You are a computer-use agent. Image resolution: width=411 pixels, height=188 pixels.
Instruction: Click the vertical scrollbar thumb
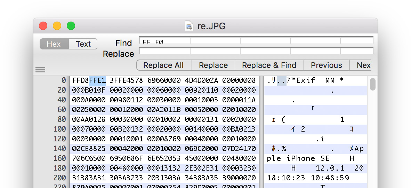372,84
